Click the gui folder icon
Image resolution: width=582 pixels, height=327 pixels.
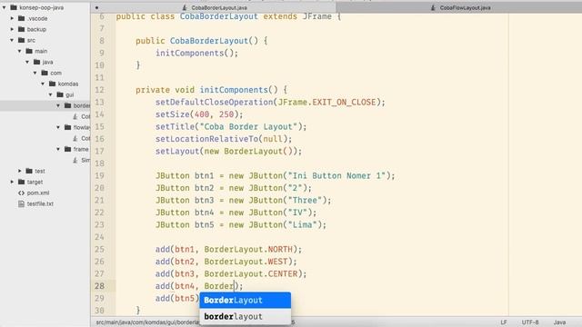60,94
